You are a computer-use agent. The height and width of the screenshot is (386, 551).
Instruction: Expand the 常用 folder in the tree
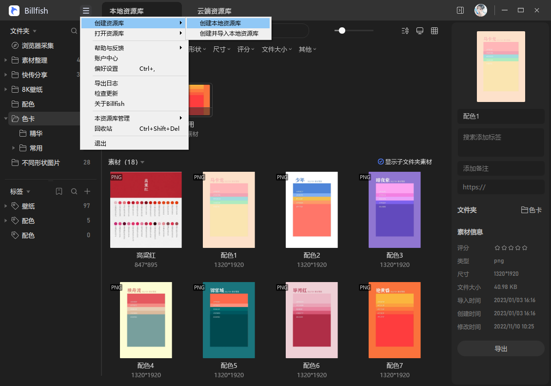[13, 148]
